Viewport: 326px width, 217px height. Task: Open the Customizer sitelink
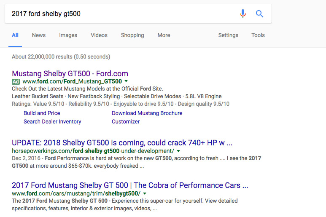coord(126,121)
